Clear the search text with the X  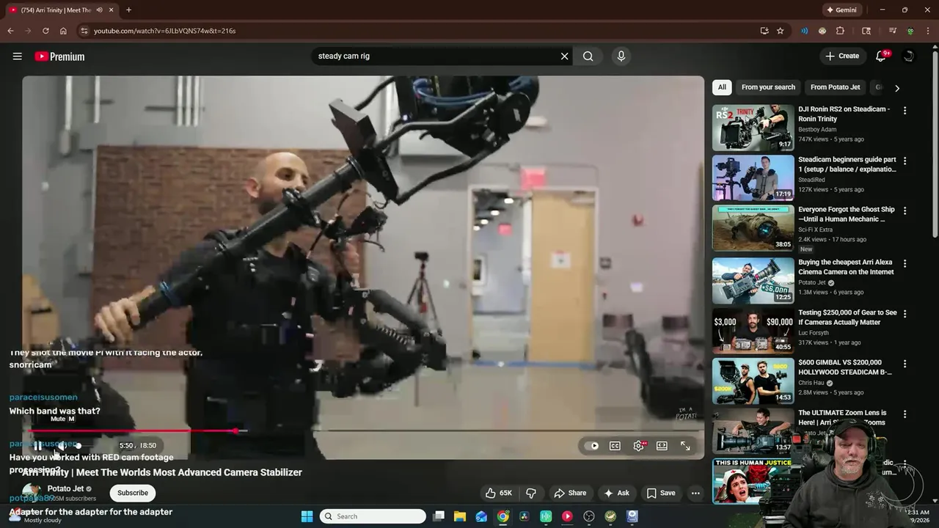coord(564,56)
